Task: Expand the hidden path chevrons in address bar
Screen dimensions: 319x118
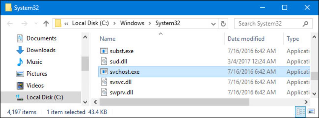Action: [66, 24]
